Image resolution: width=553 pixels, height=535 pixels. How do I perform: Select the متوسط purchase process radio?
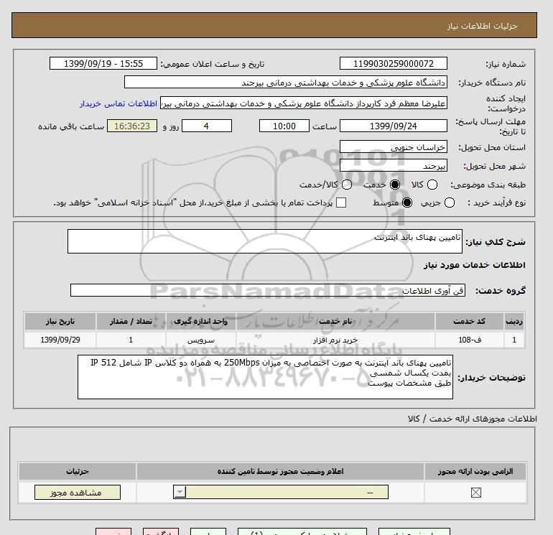coord(407,203)
